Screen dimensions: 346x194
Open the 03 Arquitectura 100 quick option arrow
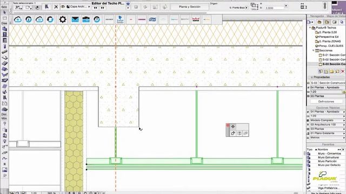[344, 124]
